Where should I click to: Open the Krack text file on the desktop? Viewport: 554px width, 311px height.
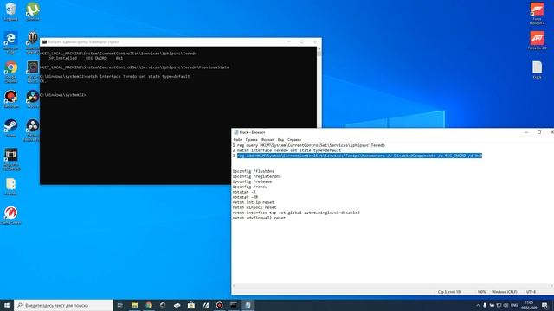tap(537, 69)
